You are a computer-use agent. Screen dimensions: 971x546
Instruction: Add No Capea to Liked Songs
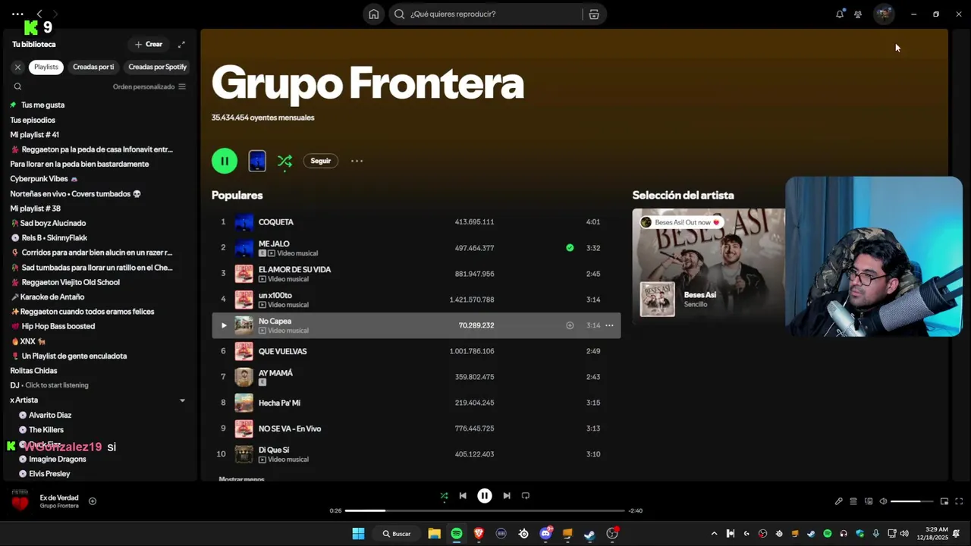(x=570, y=325)
